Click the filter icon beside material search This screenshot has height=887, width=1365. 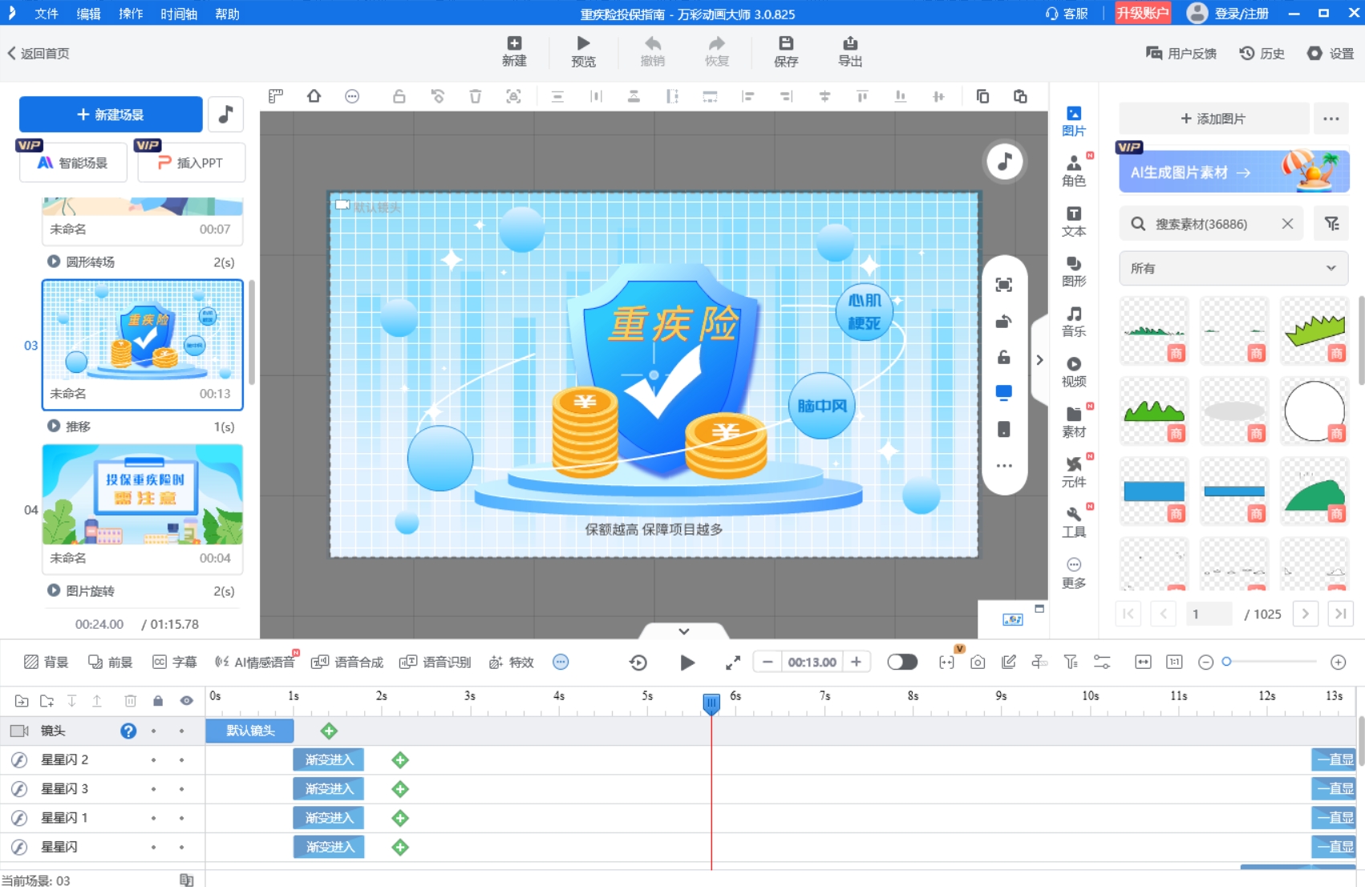1331,224
